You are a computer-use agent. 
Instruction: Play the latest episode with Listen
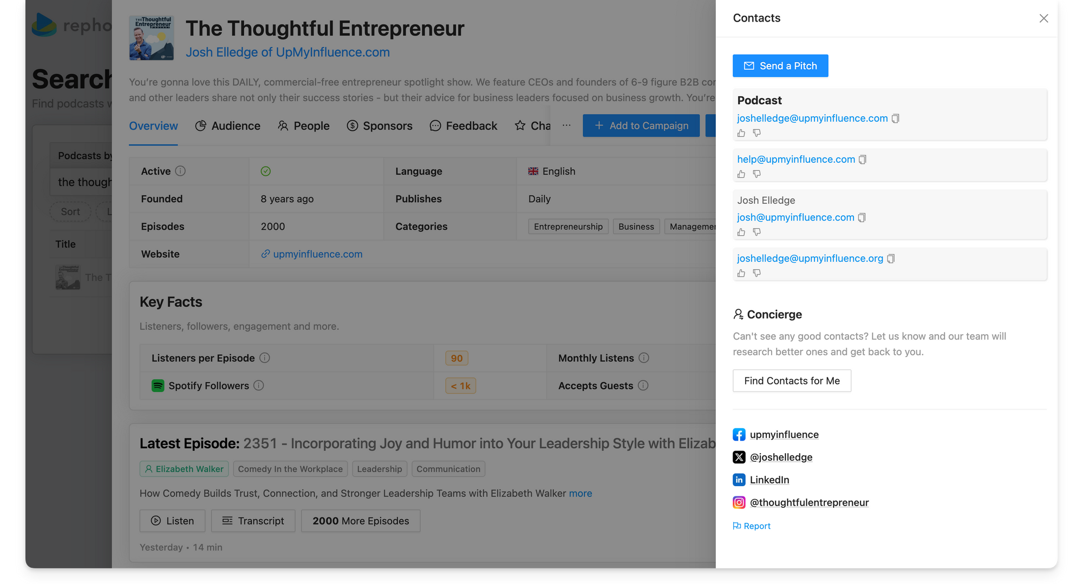point(172,521)
